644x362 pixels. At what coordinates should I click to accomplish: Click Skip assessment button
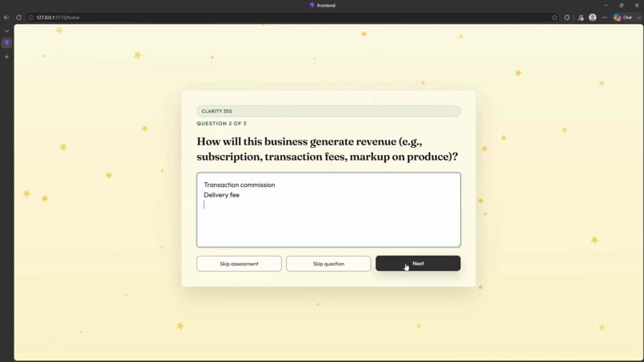click(239, 264)
